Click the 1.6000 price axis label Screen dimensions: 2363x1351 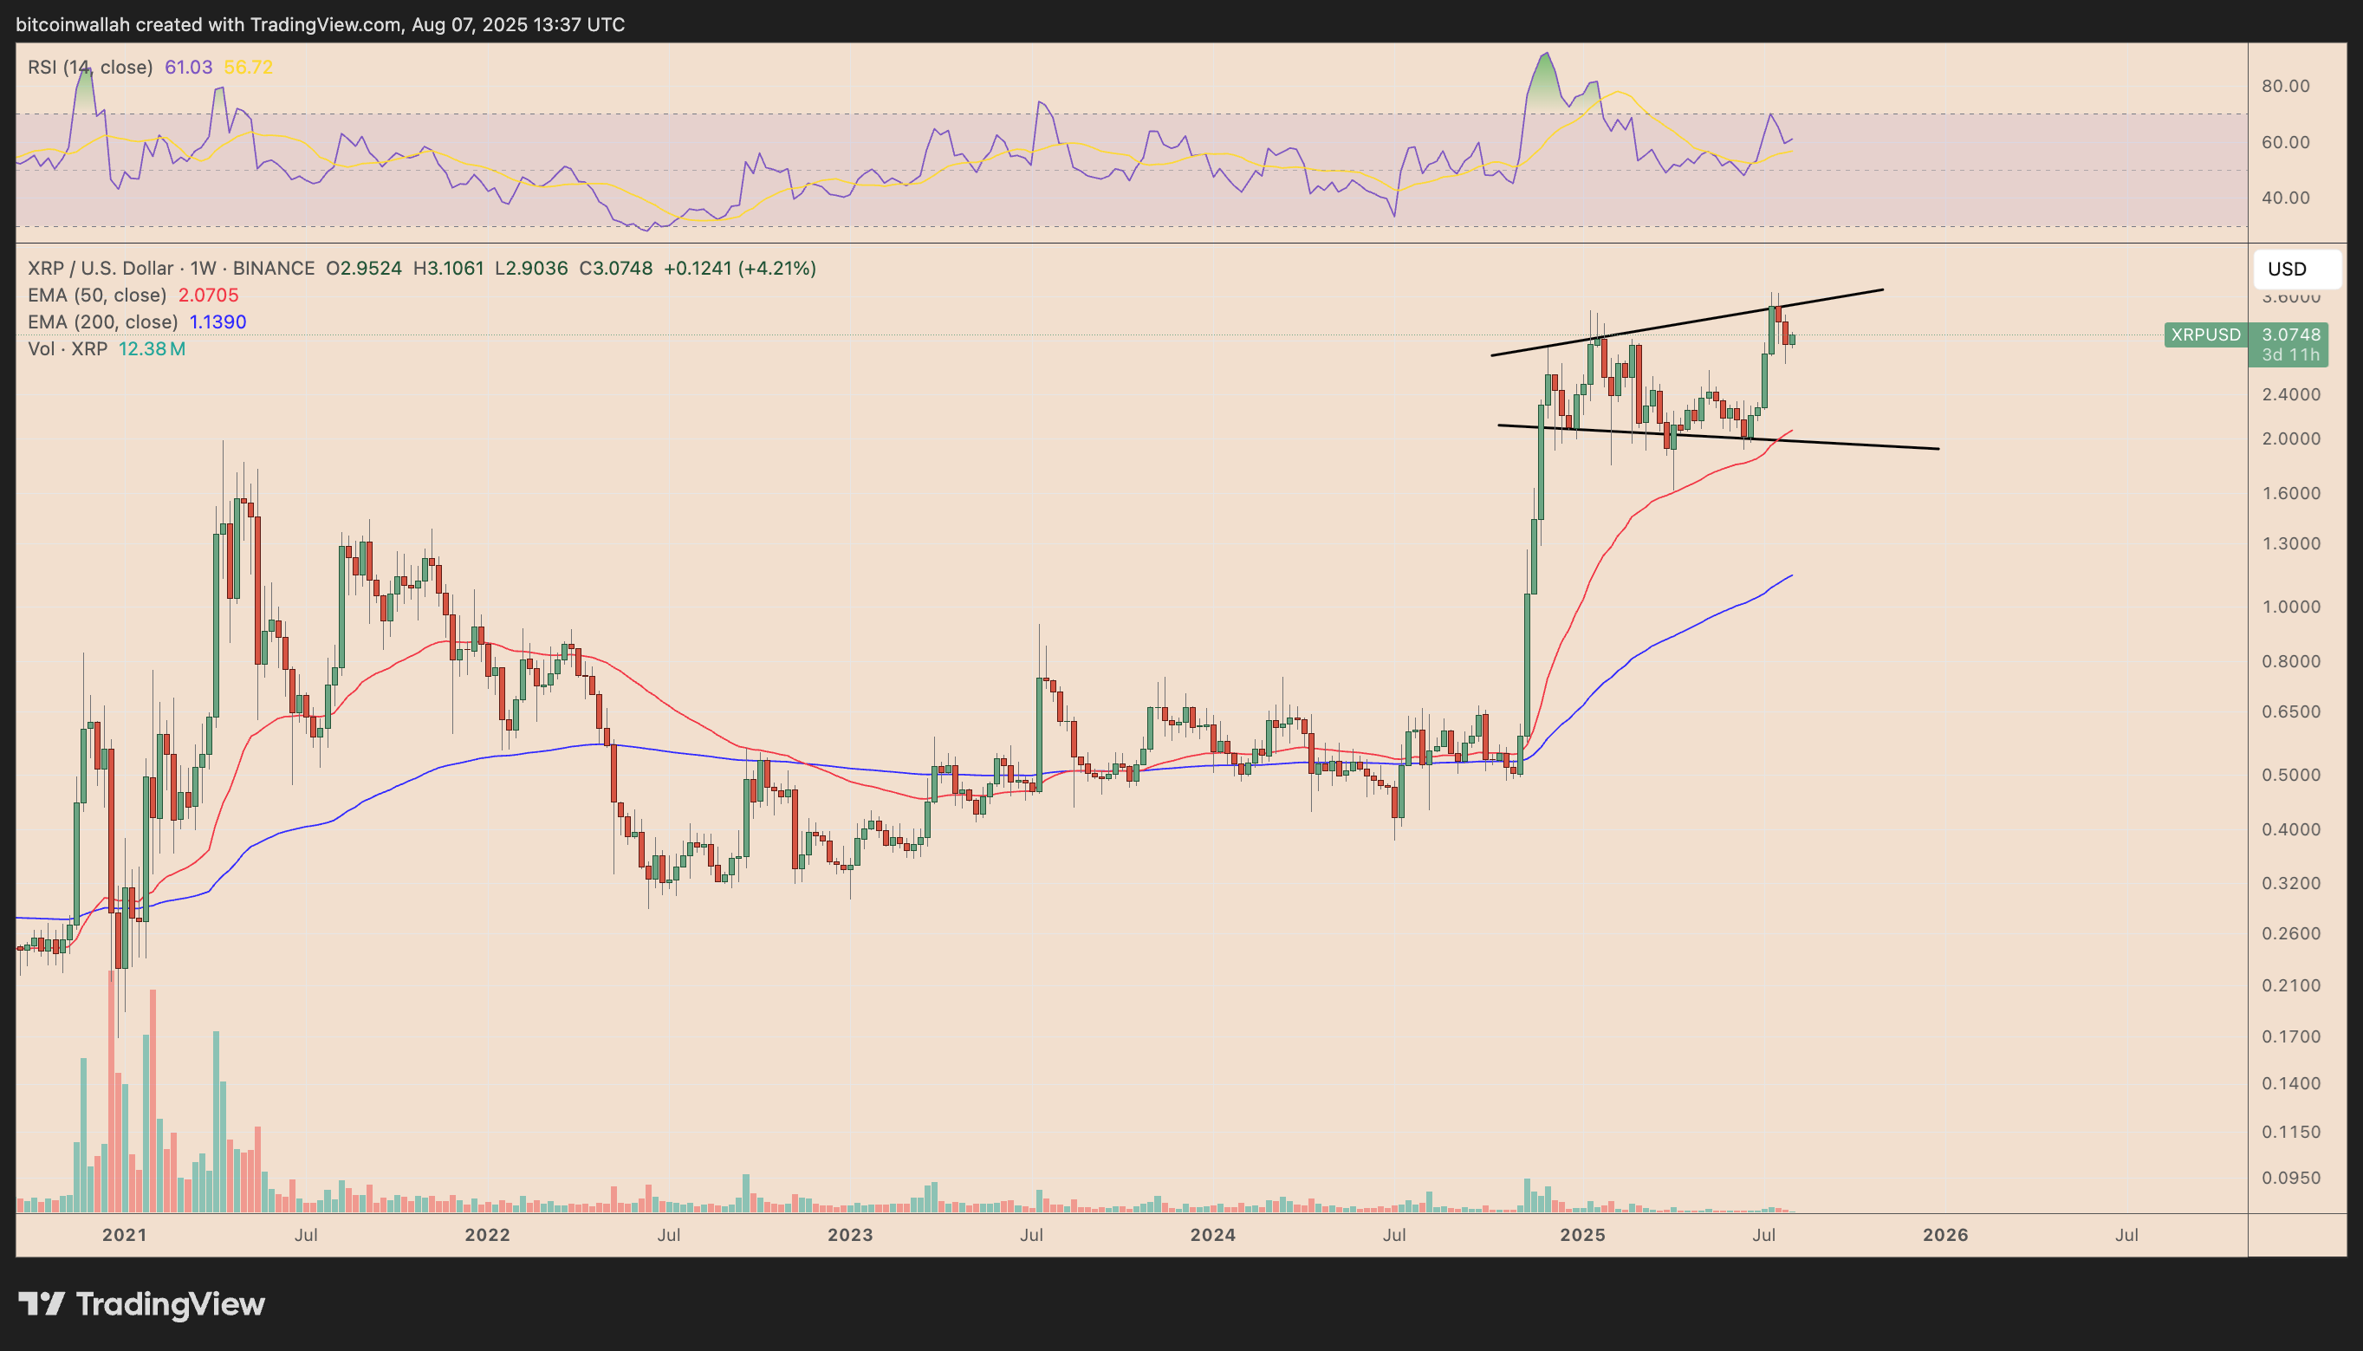click(2290, 493)
